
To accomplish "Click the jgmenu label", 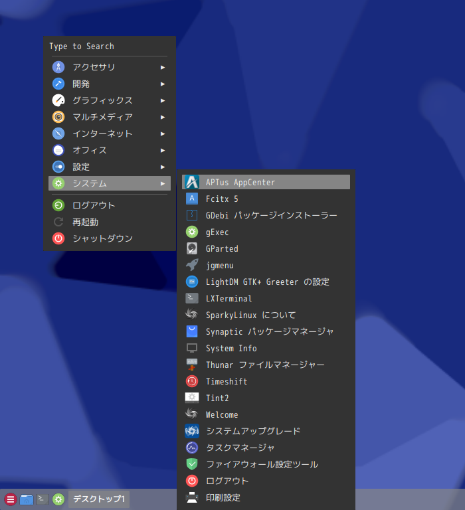I will (x=220, y=266).
